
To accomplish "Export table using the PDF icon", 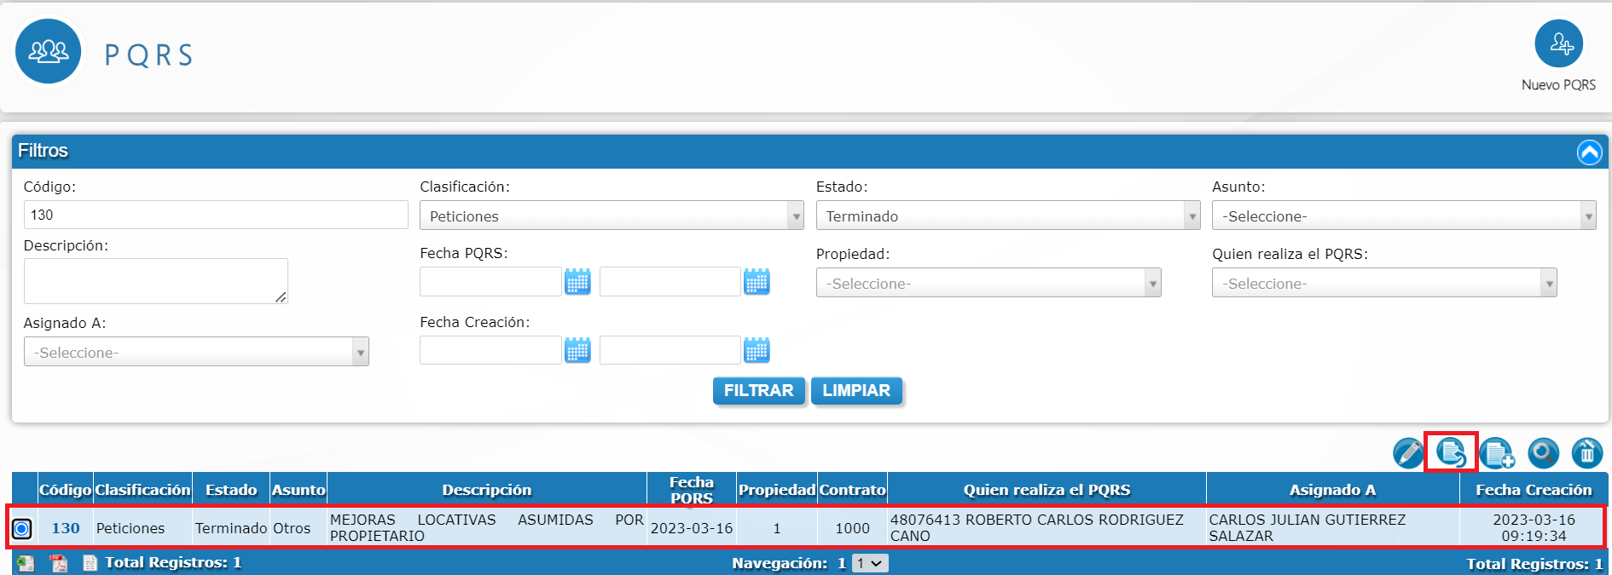I will point(58,563).
